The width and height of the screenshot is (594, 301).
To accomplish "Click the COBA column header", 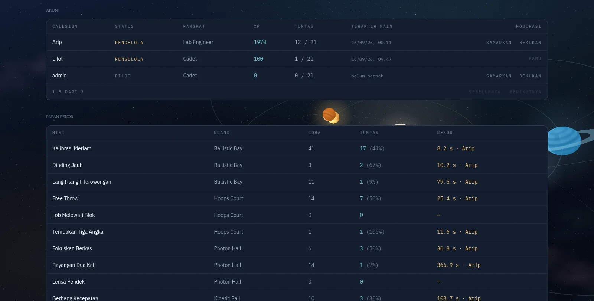I will [x=314, y=133].
